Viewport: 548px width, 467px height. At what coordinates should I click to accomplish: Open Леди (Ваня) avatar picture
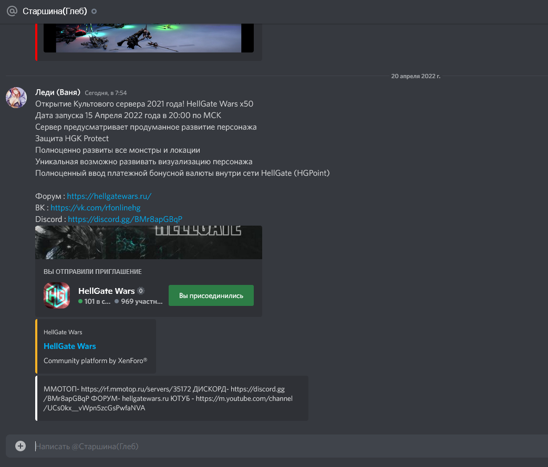(16, 98)
